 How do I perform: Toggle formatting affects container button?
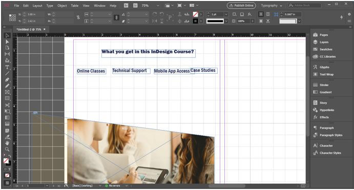(6, 169)
